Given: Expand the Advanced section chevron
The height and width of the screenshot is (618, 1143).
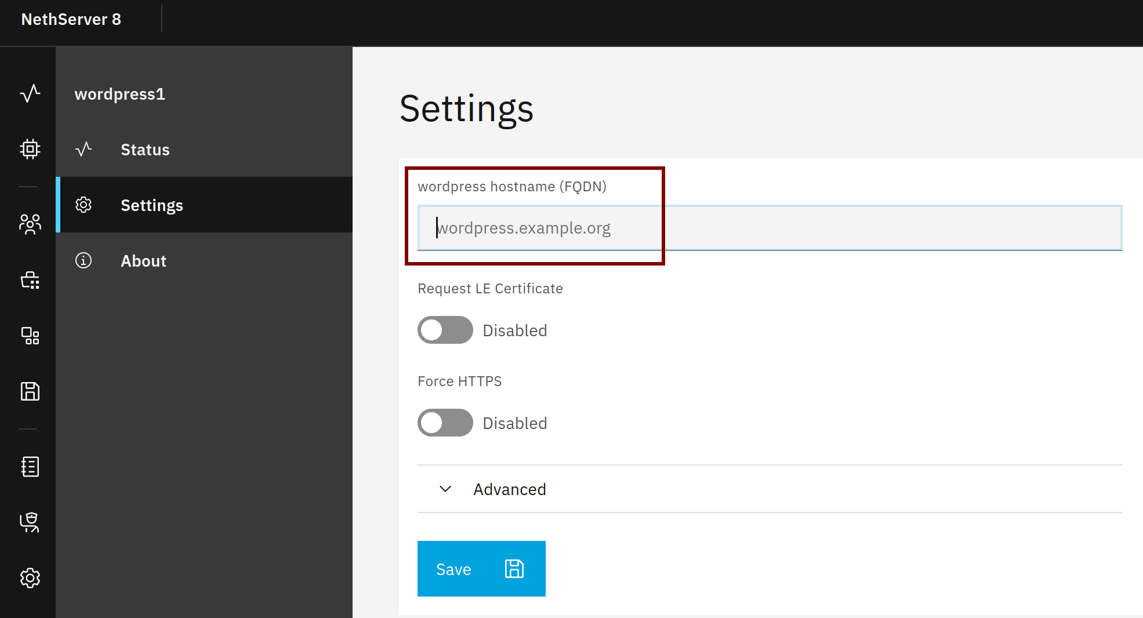Looking at the screenshot, I should (x=445, y=489).
